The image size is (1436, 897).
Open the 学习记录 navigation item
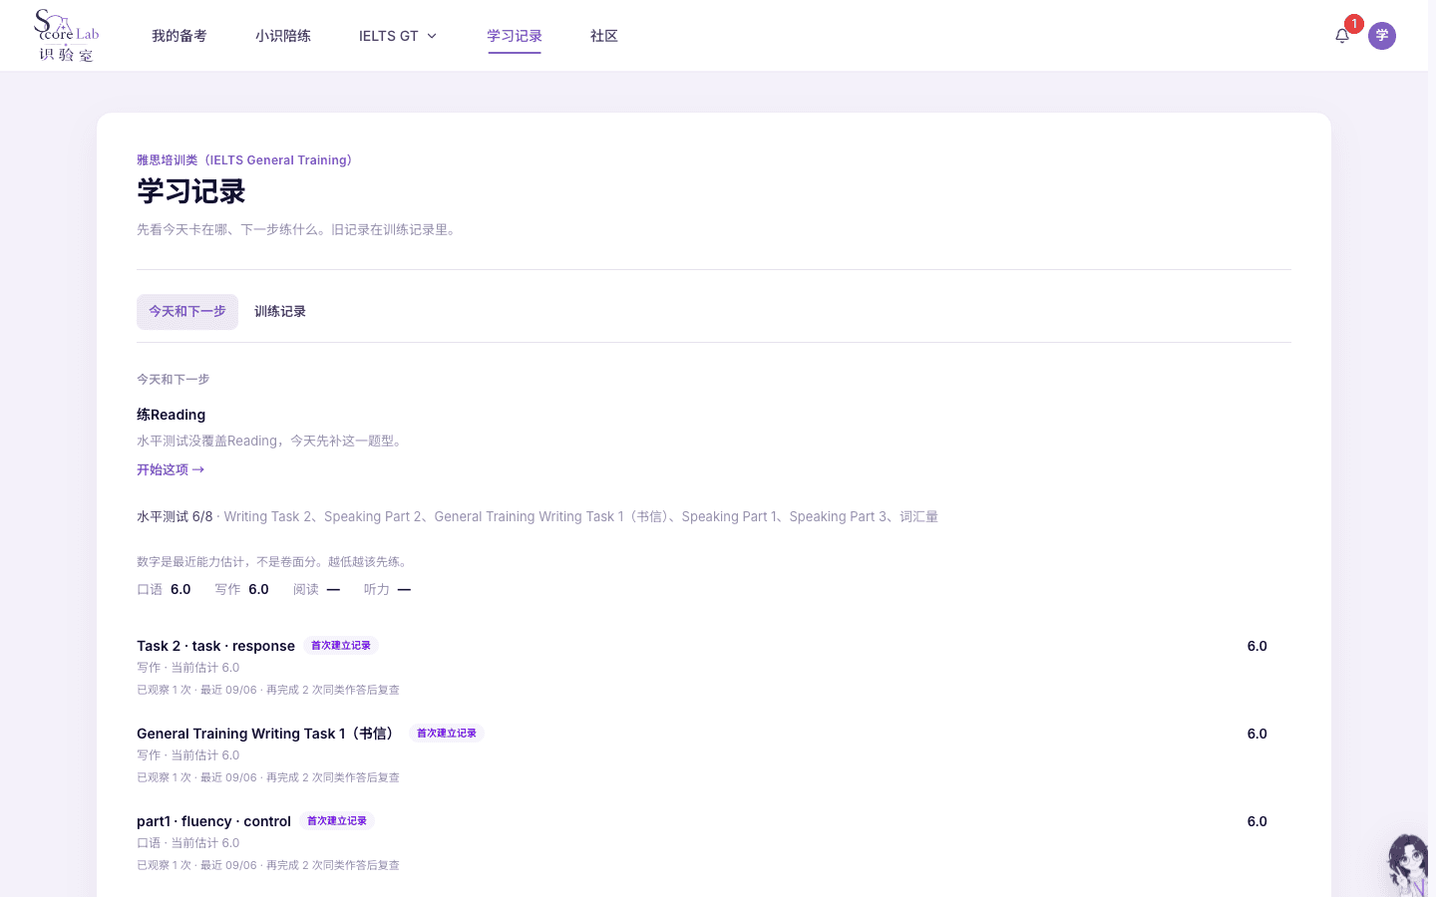515,36
